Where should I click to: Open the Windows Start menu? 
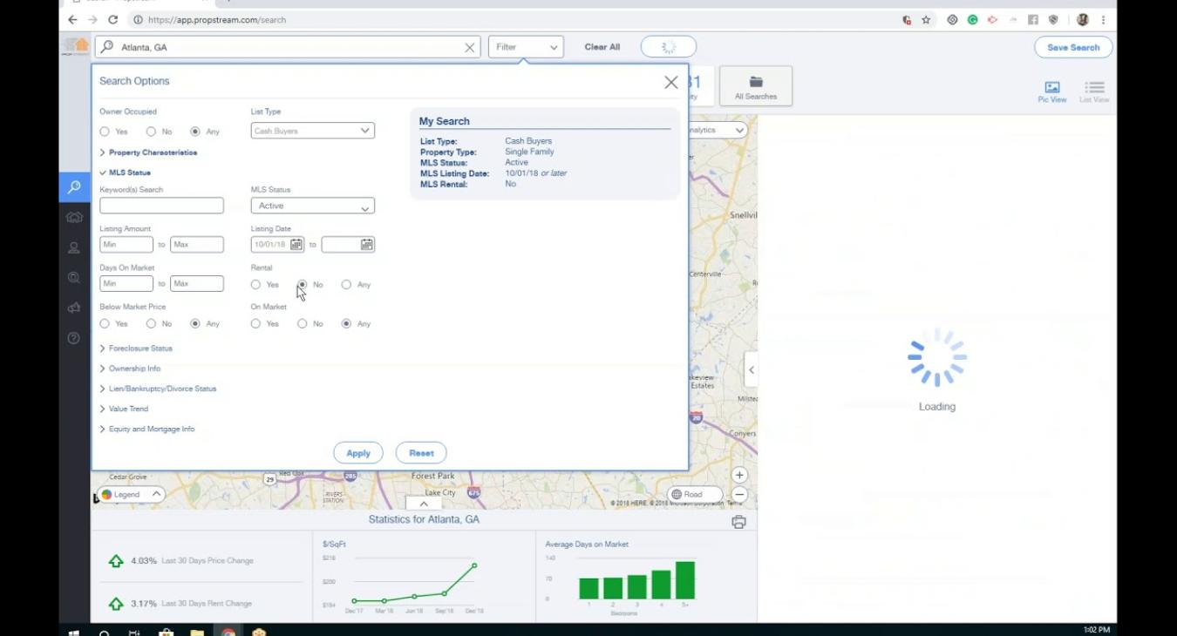coord(73,633)
